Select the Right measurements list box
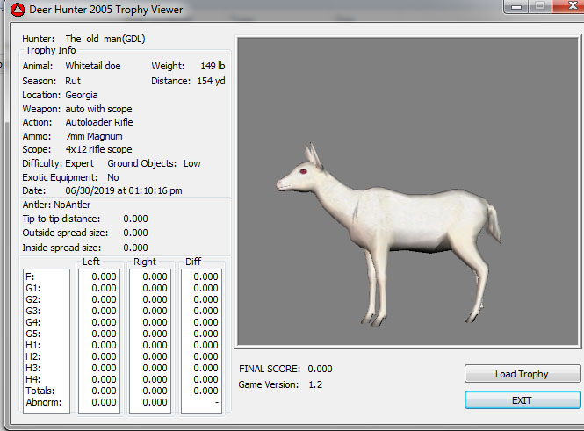 coord(149,341)
